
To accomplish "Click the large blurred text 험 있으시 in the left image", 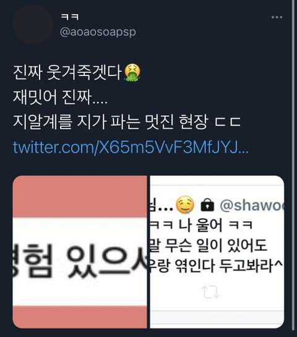I will pyautogui.click(x=80, y=261).
